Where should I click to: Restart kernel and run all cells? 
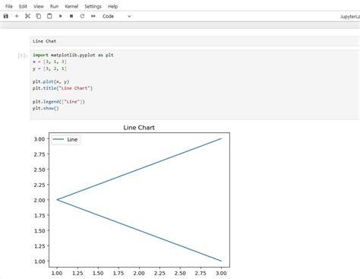(93, 16)
